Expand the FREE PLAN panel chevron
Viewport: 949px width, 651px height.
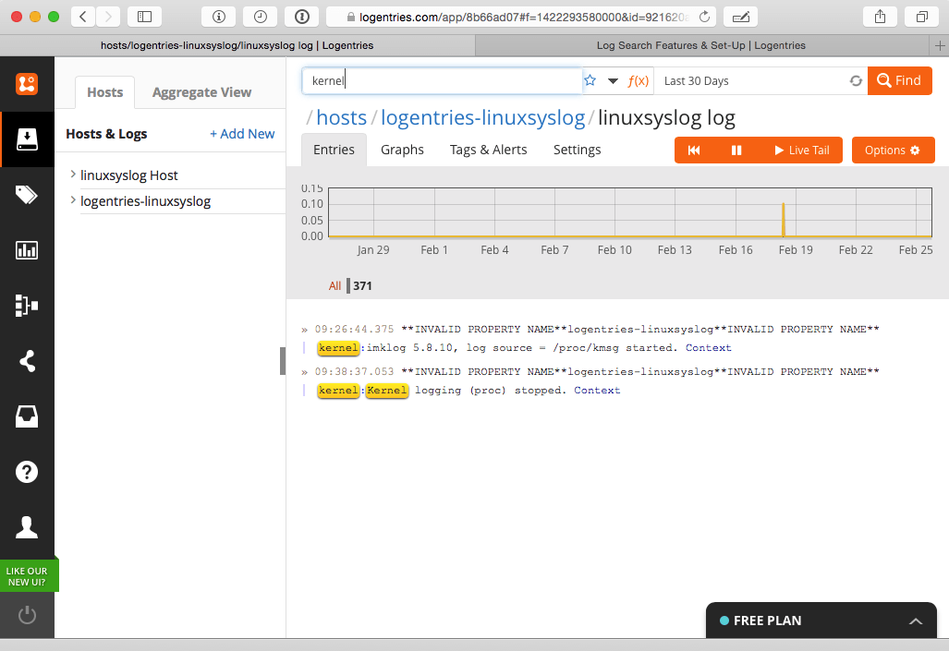tap(916, 621)
